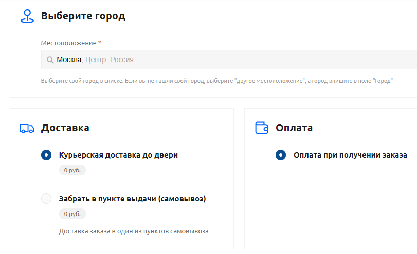Click the Местоположение input with Москва
The height and width of the screenshot is (254, 417).
pyautogui.click(x=229, y=60)
